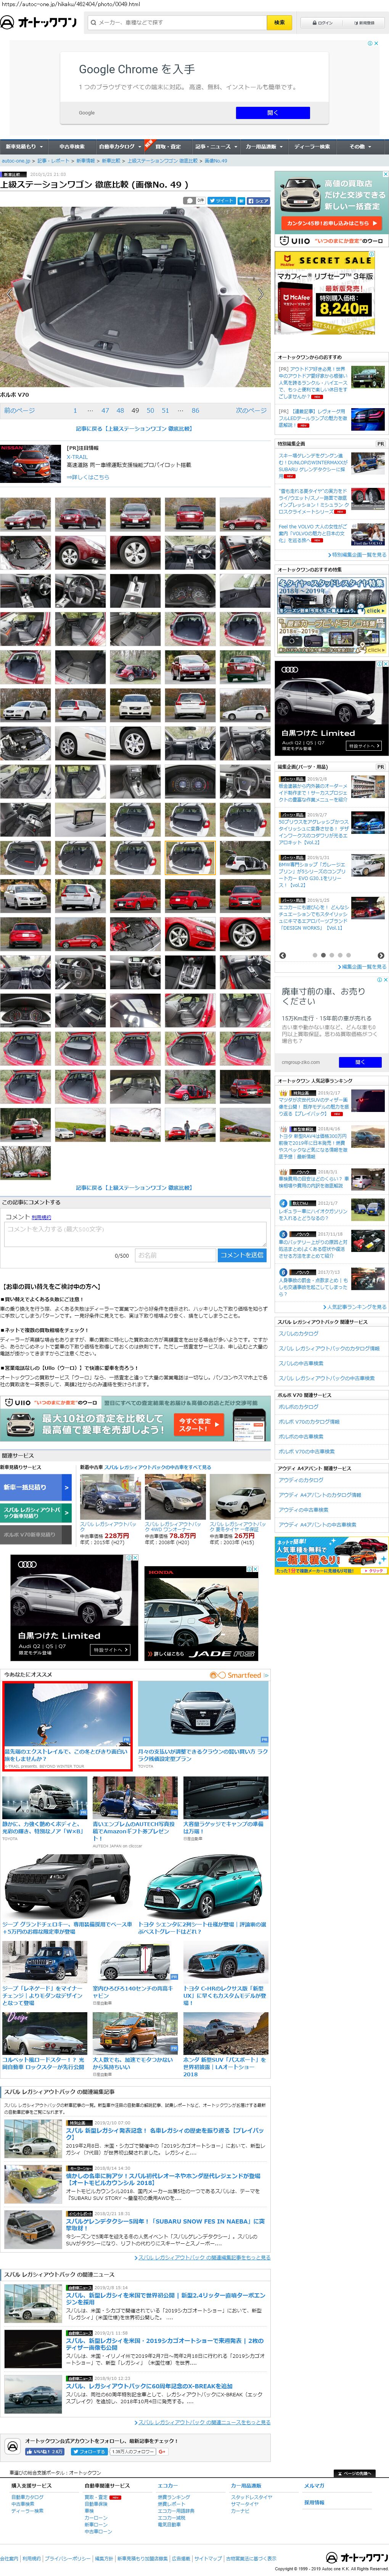Screen dimensions: 389x2576
Task: Go to 次のページ photo
Action: [251, 410]
